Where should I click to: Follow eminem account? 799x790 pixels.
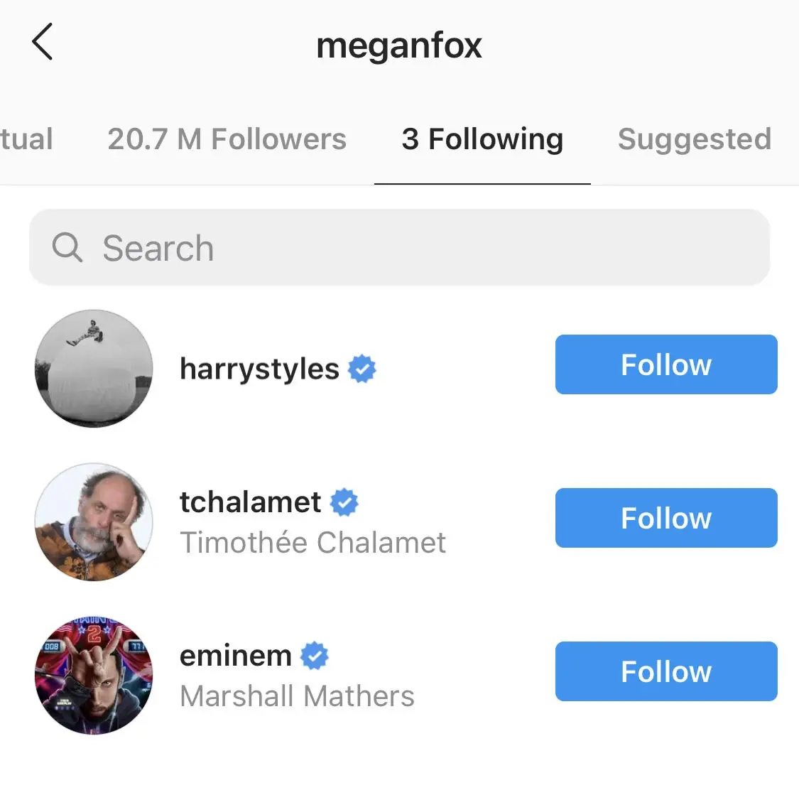(x=665, y=671)
